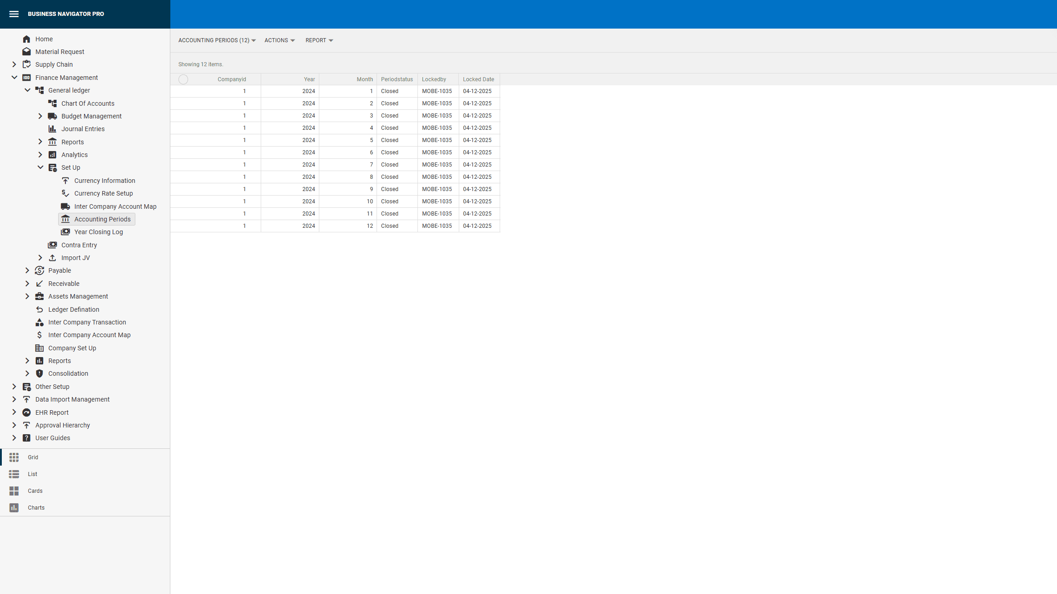The image size is (1057, 594).
Task: Open the Accounting Periods (12) dropdown
Action: (x=217, y=40)
